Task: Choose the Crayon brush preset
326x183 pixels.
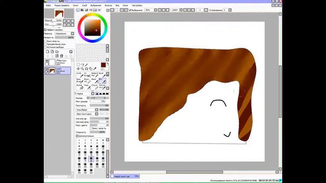Action: pyautogui.click(x=95, y=87)
